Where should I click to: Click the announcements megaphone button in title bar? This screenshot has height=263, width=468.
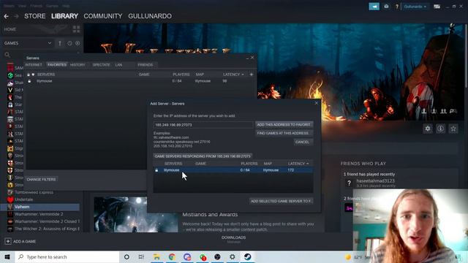point(374,7)
